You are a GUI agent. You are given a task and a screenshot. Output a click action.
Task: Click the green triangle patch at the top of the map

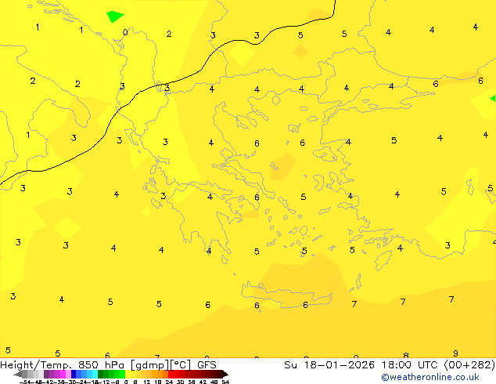(x=114, y=16)
